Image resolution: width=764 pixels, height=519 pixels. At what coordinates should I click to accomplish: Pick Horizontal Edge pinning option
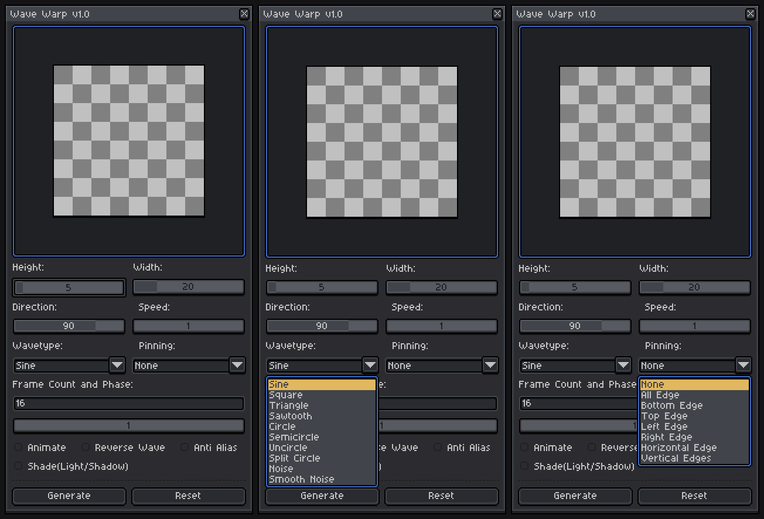point(694,448)
